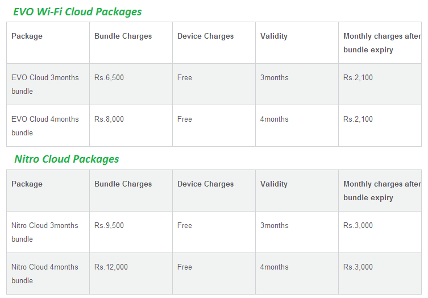Click Validity header in EVO table
428x298 pixels.
click(x=274, y=36)
